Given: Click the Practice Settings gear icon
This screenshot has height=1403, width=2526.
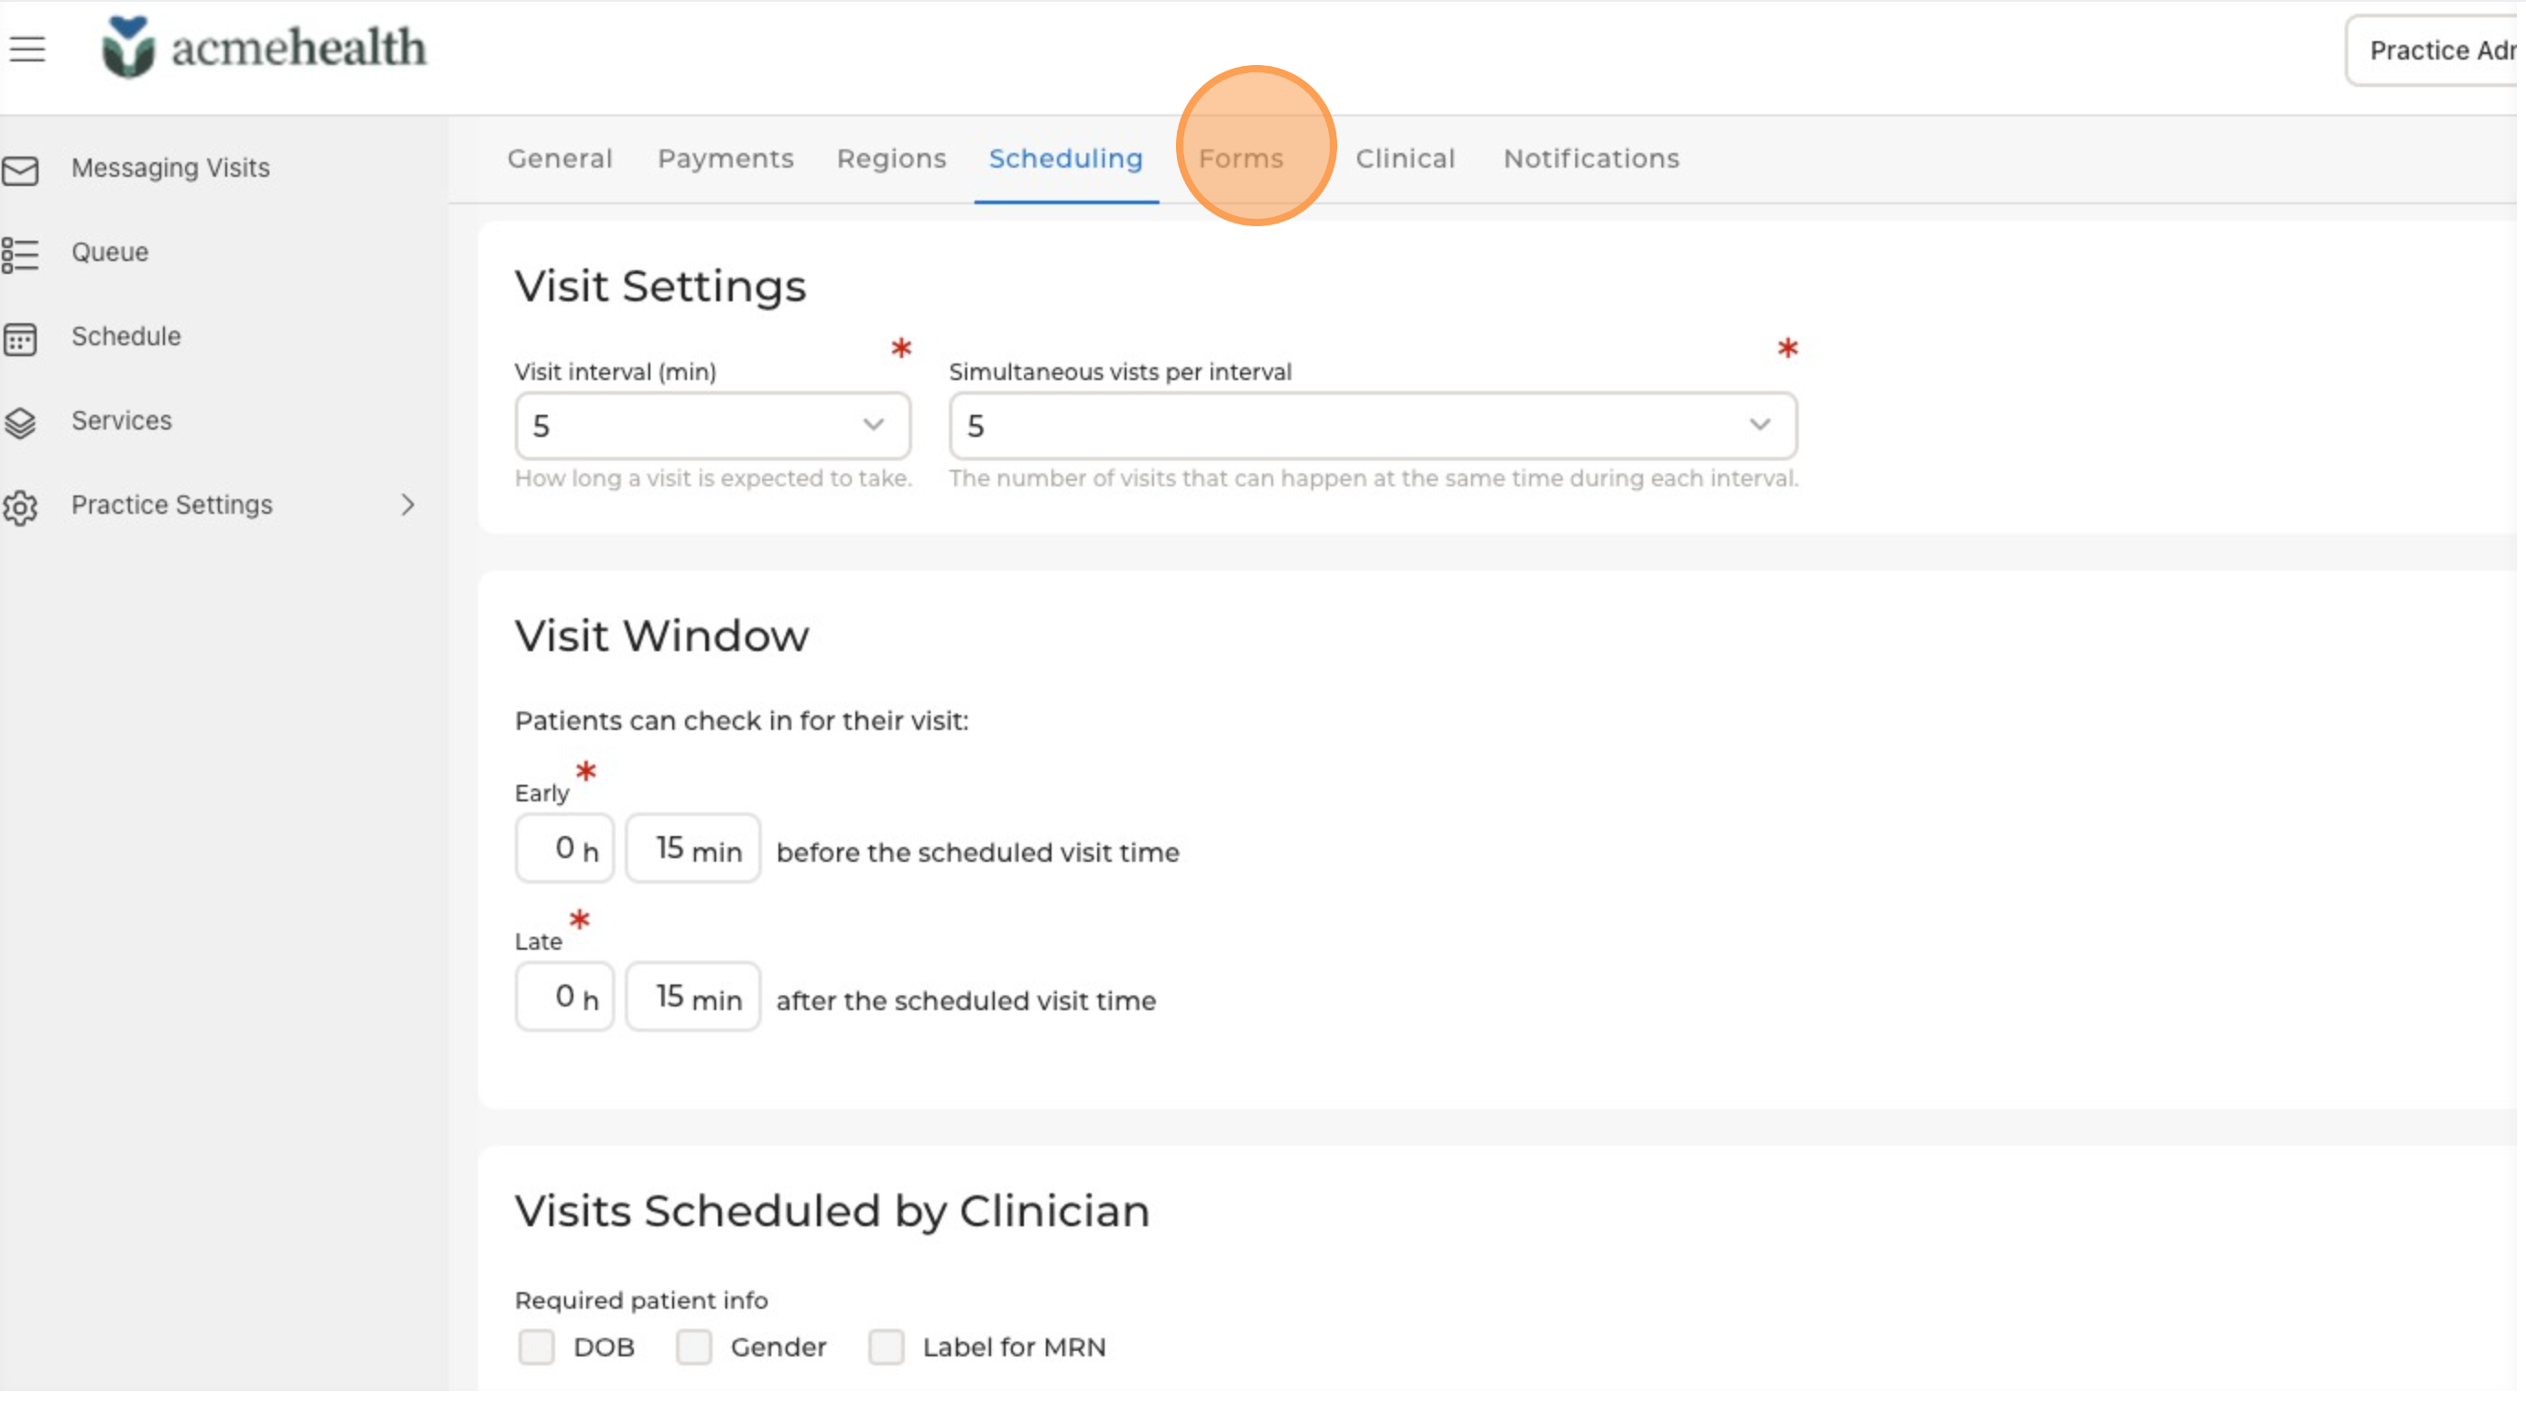Looking at the screenshot, I should [20, 508].
